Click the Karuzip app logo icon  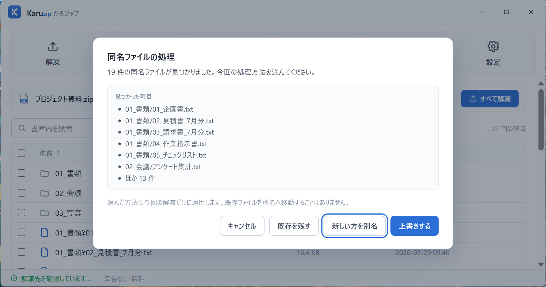click(14, 12)
